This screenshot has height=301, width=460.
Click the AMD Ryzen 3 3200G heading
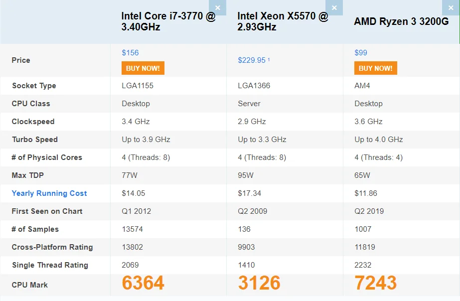point(401,21)
